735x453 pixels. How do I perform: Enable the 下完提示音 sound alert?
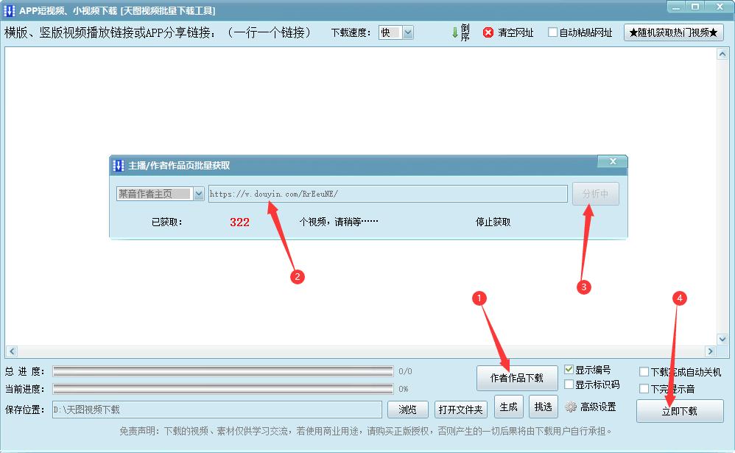(x=644, y=387)
